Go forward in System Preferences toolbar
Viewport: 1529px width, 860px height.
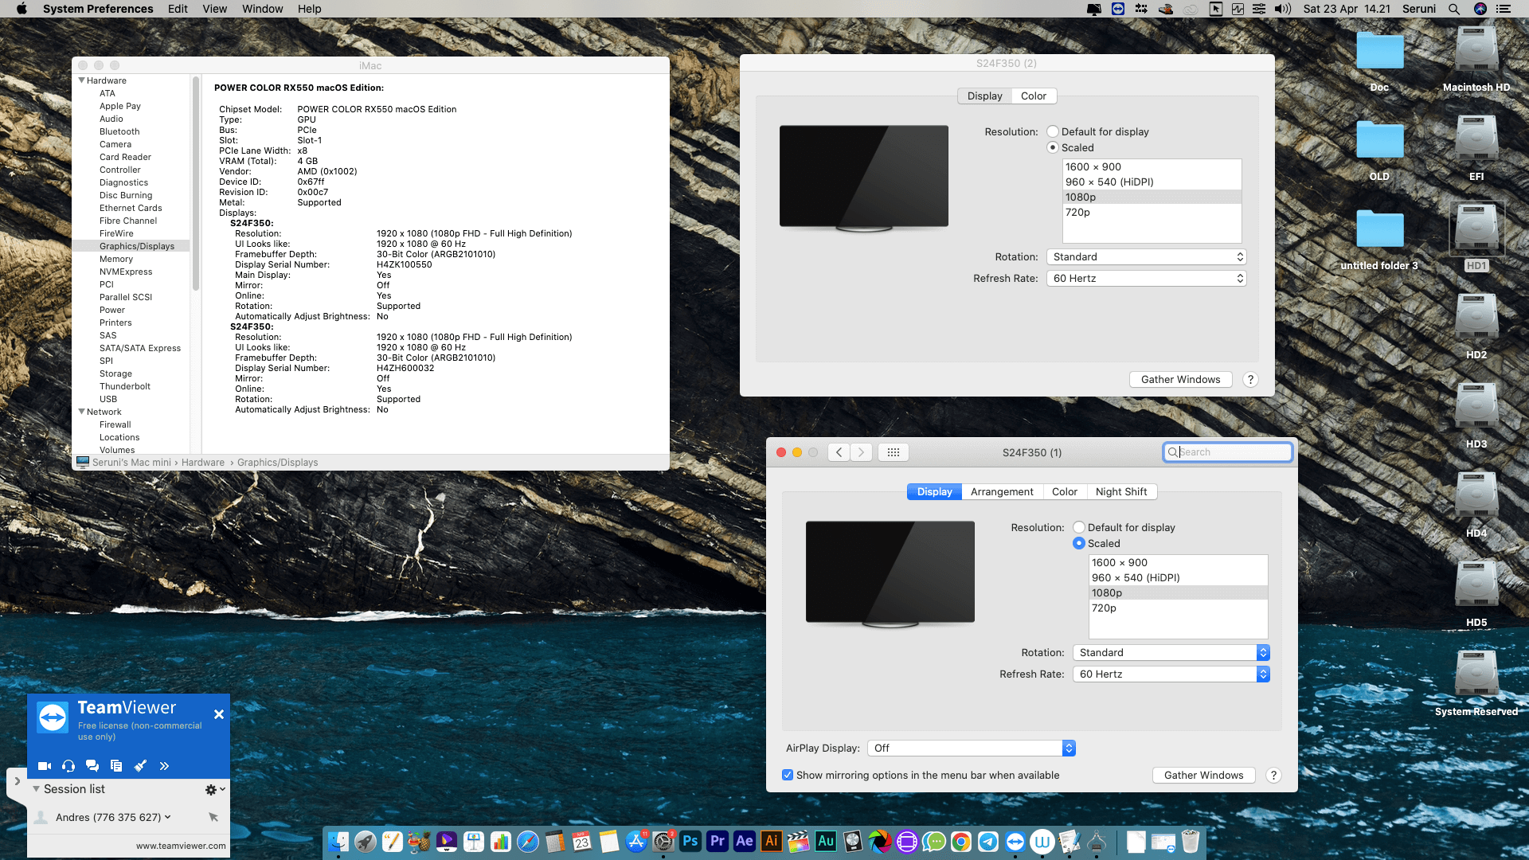[861, 452]
